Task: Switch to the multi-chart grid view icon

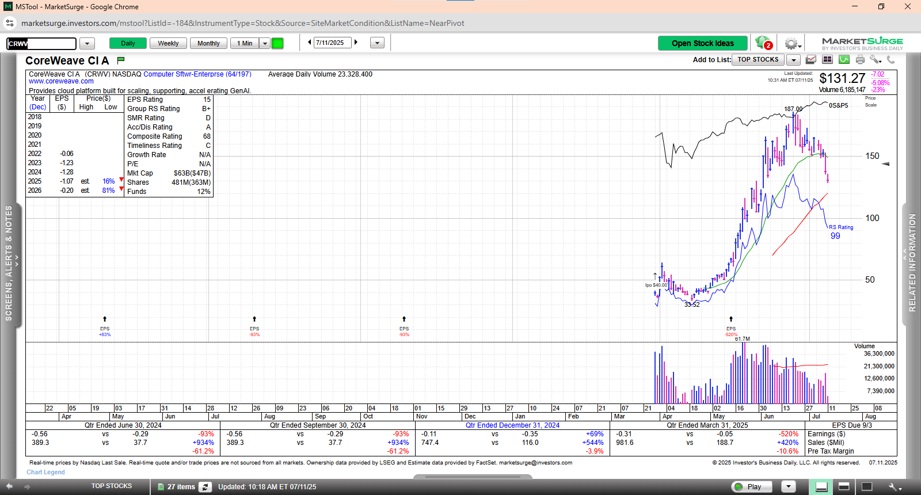Action: pyautogui.click(x=827, y=59)
